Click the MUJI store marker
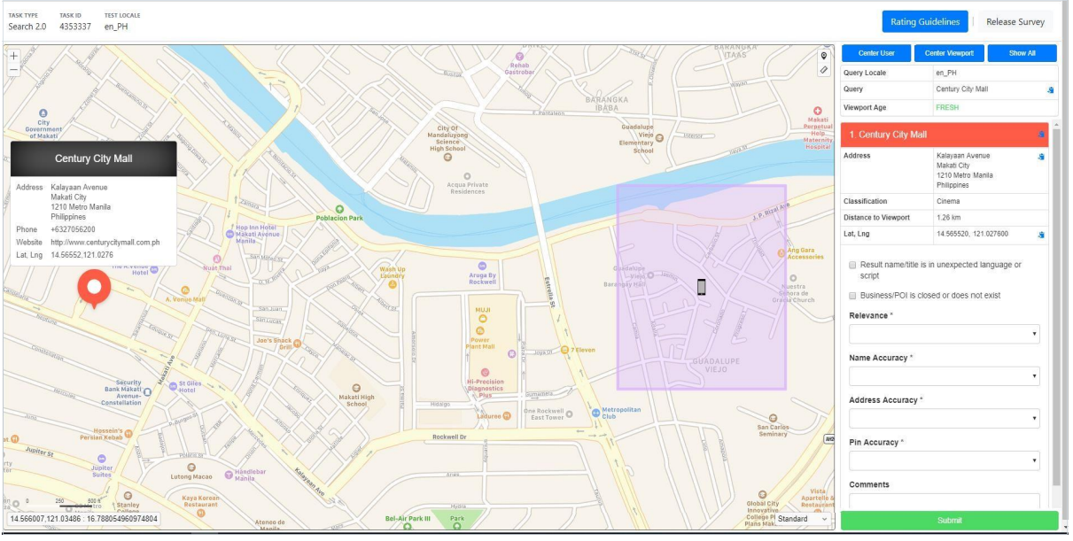This screenshot has height=541, width=1073. [482, 319]
